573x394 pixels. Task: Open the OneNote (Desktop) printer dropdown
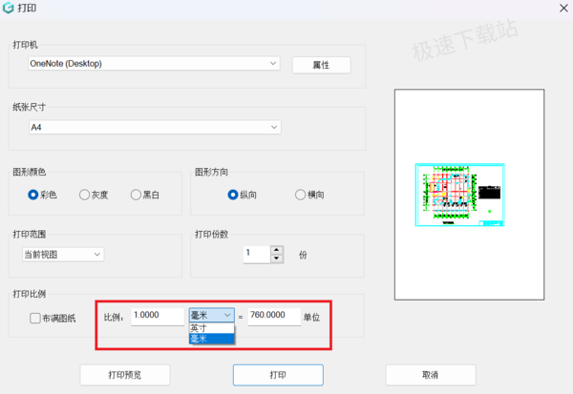[x=154, y=63]
